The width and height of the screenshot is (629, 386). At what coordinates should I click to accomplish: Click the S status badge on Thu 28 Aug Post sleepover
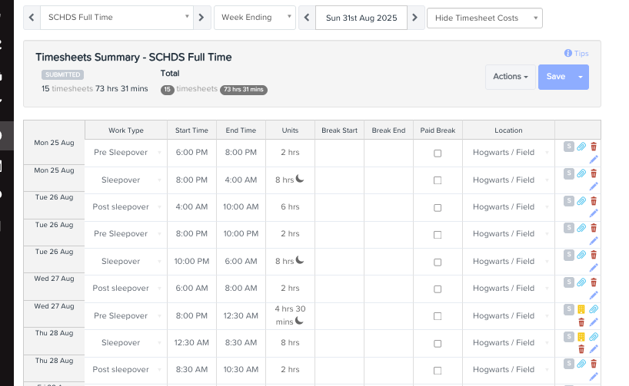pyautogui.click(x=569, y=364)
